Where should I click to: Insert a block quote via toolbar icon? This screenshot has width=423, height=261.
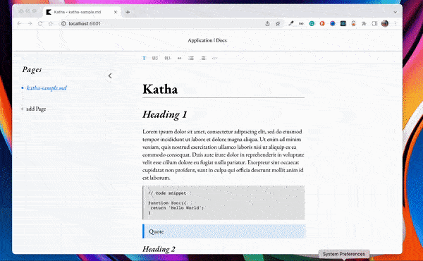(x=179, y=58)
